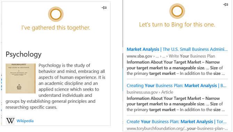Viewport: 233px width, 132px height.
Task: Click the Wikipedia W logo icon
Action: pyautogui.click(x=10, y=121)
